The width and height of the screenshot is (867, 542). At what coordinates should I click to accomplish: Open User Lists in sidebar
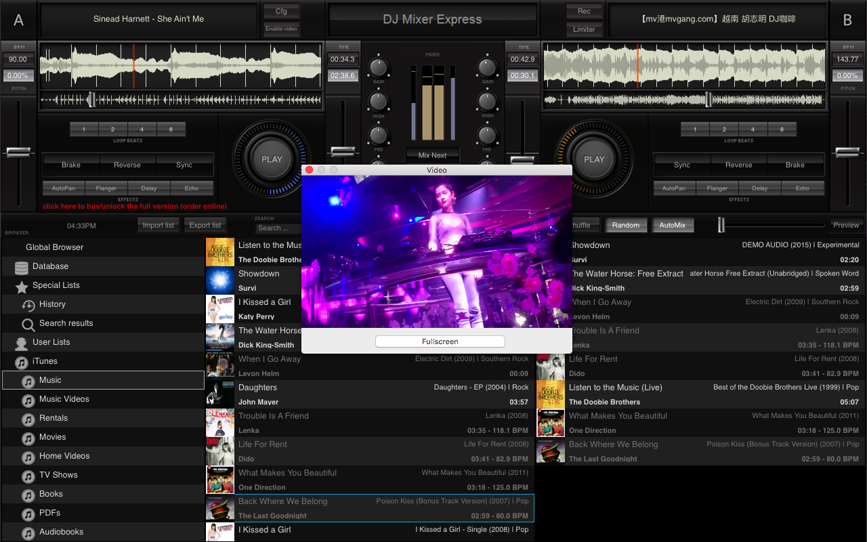[51, 342]
